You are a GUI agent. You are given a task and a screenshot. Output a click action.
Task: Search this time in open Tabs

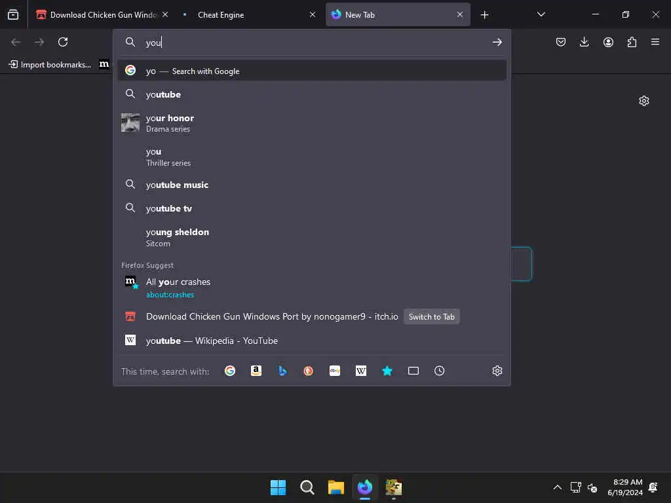point(413,371)
